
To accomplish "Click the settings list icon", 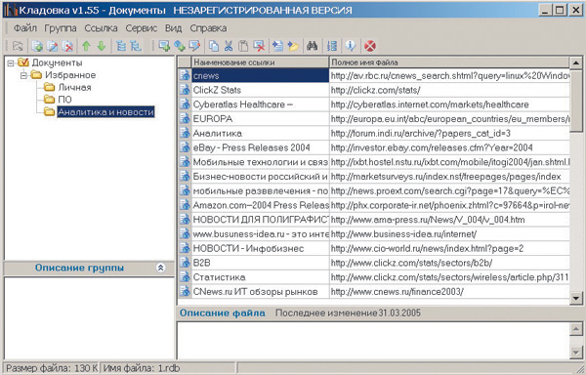I will 331,46.
